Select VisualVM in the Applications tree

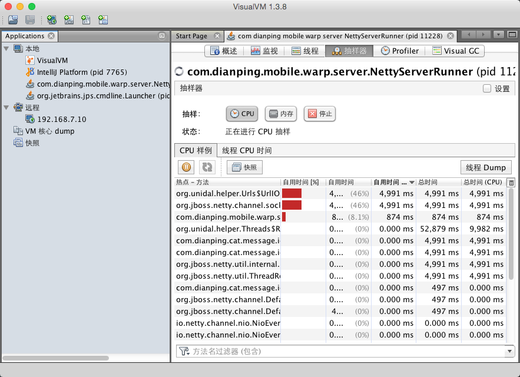(x=53, y=60)
